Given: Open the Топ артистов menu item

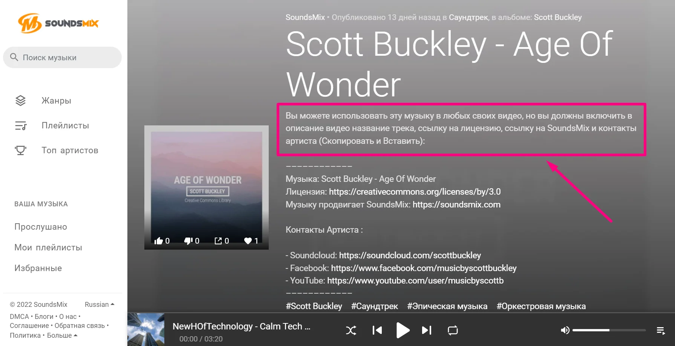Looking at the screenshot, I should pos(70,150).
